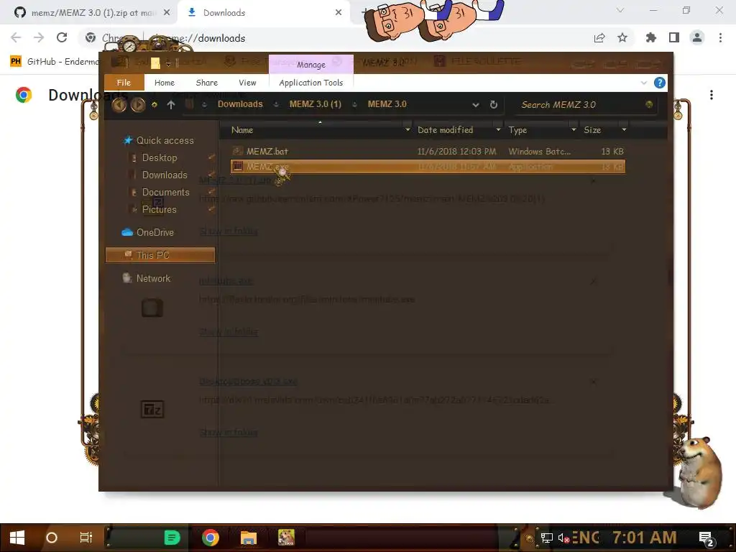736x552 pixels.
Task: Switch to Chrome from the taskbar
Action: coord(211,538)
